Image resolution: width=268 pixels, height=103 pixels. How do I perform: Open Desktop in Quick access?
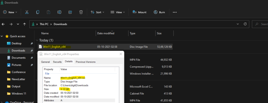tap(16, 43)
